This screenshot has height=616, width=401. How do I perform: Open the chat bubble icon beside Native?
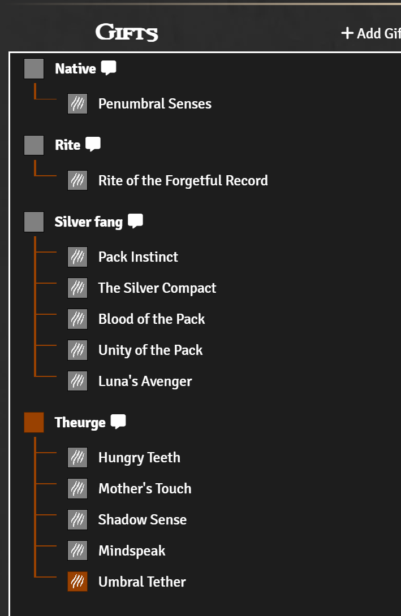pyautogui.click(x=109, y=68)
